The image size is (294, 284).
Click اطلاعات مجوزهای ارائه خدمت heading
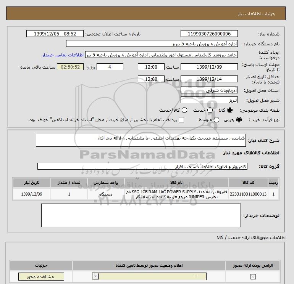coord(251,237)
